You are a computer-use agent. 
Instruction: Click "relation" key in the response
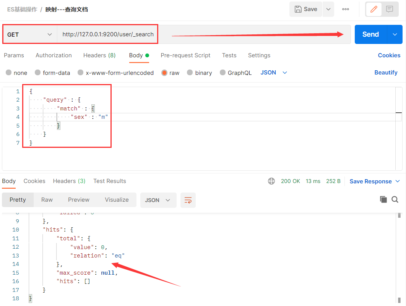coord(87,256)
